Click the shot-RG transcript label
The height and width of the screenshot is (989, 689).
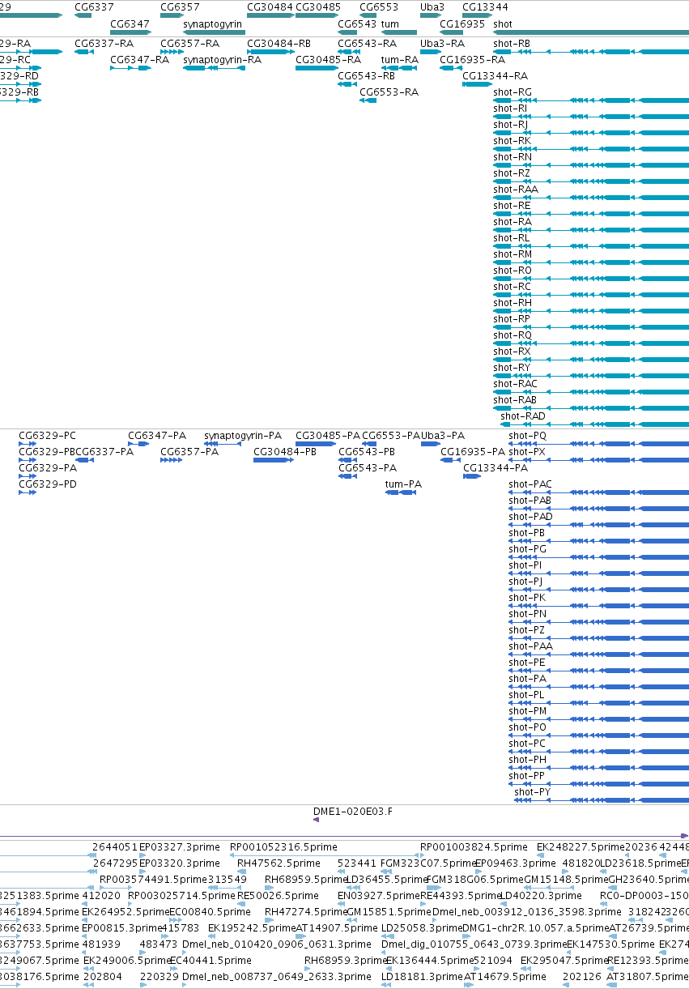[x=512, y=92]
